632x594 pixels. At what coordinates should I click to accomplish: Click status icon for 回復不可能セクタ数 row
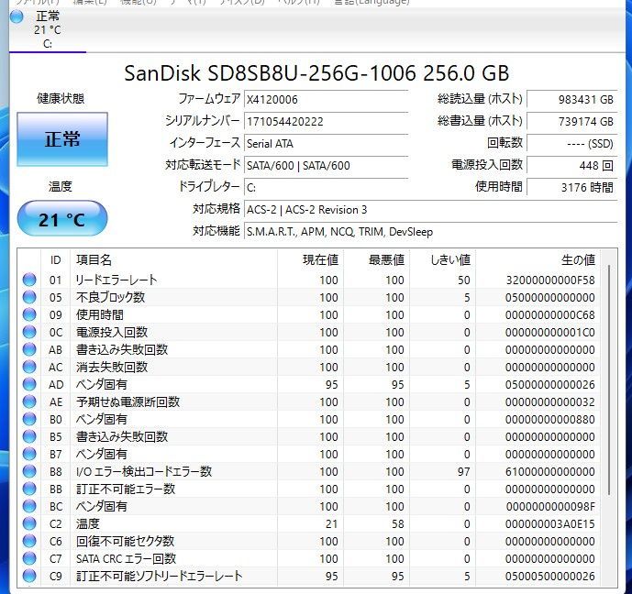pyautogui.click(x=29, y=541)
